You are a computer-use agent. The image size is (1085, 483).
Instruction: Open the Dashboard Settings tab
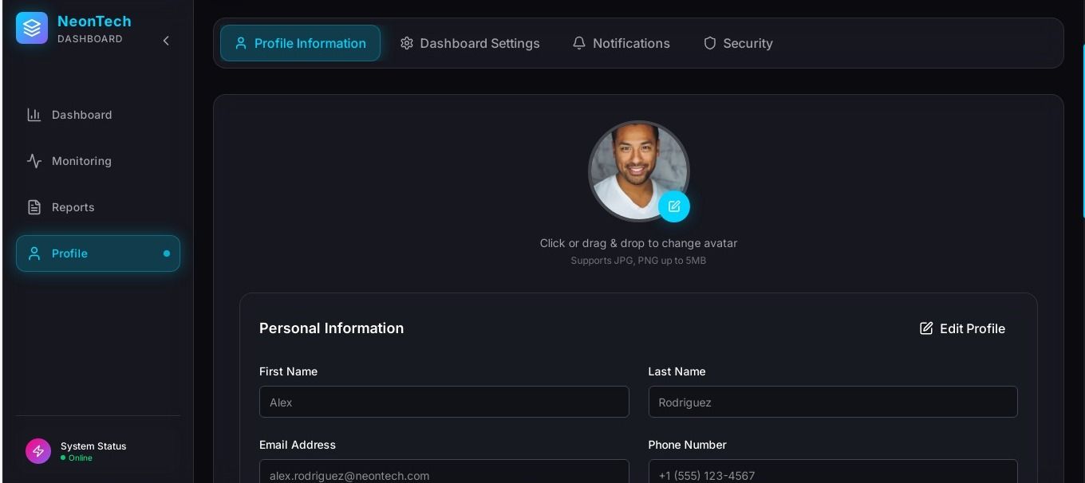(470, 43)
